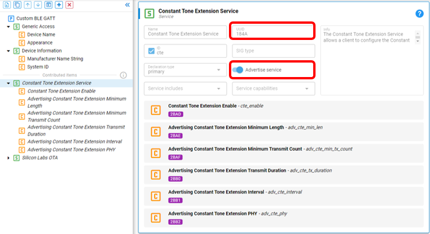Select Advertising Constant Tone Extension Transmit Duration in tree
The height and width of the screenshot is (234, 430).
point(76,131)
